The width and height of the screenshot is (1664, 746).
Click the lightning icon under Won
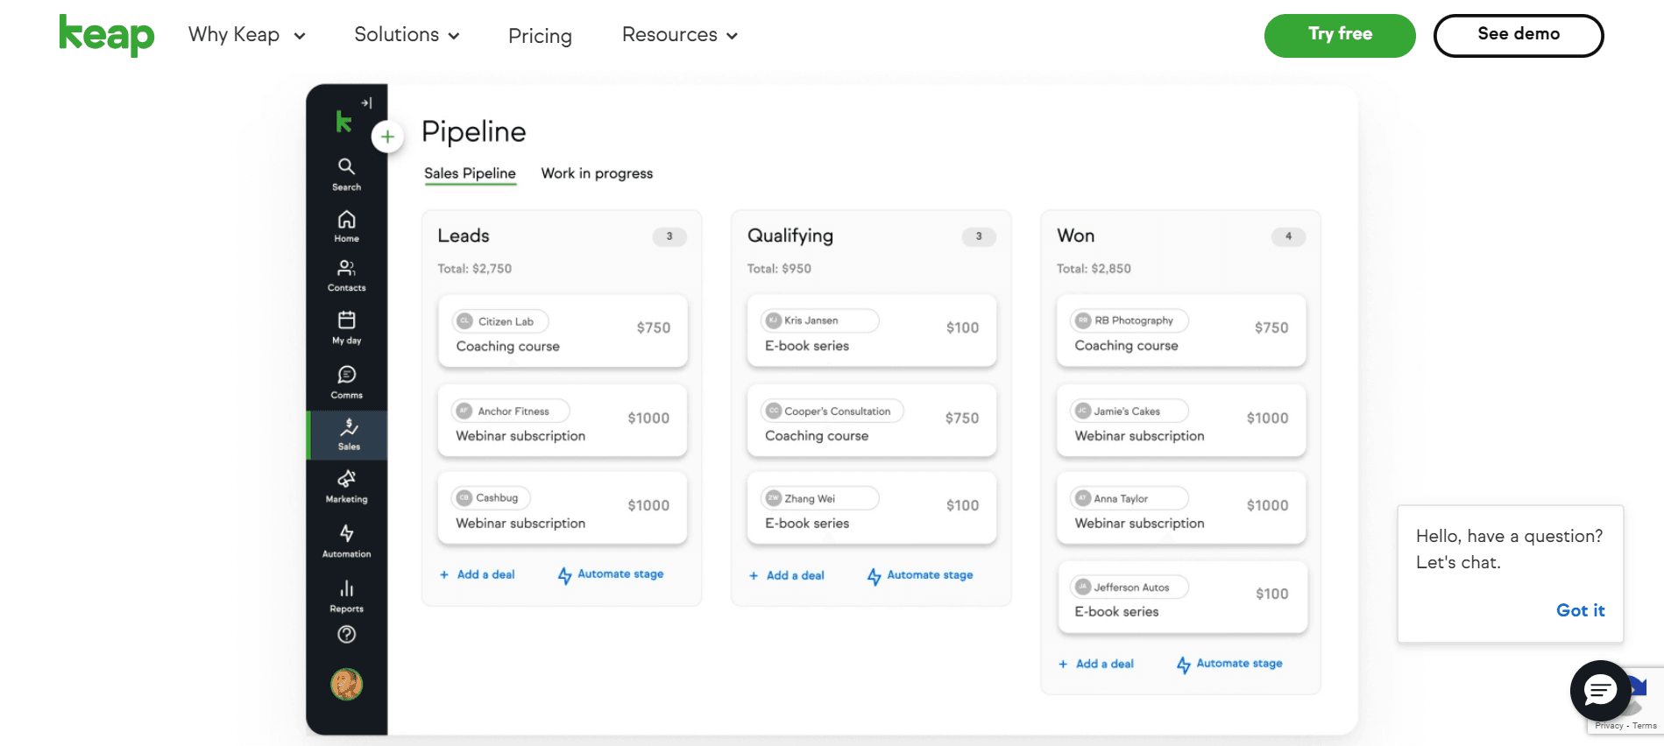click(x=1184, y=665)
